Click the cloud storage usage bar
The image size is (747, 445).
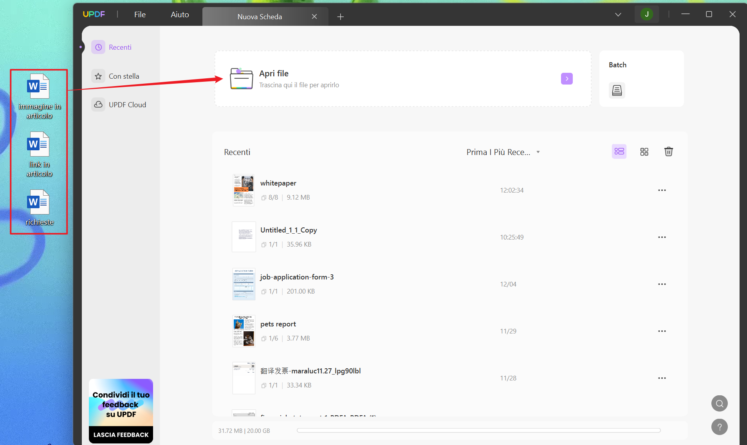(x=478, y=431)
